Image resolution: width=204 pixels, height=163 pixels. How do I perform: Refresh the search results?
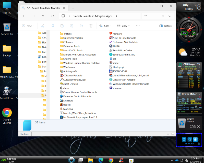click(53, 16)
